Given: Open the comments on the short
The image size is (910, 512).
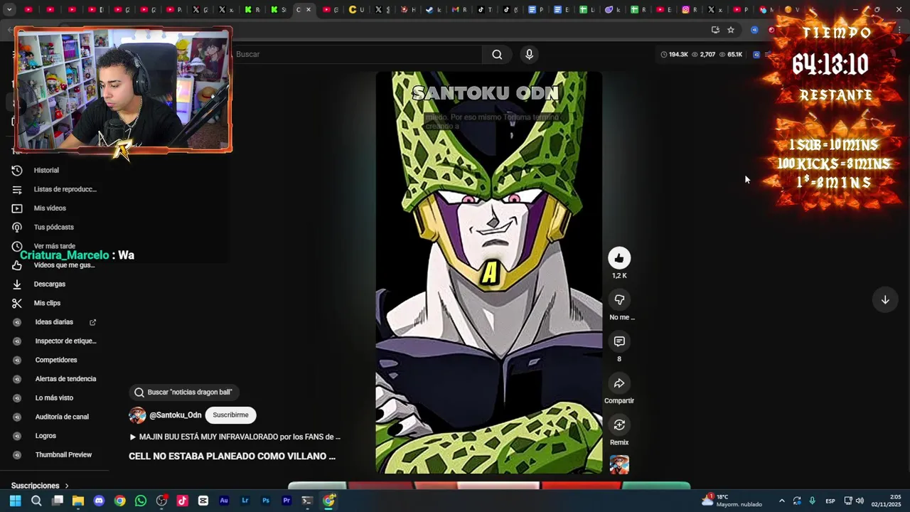Looking at the screenshot, I should pos(619,342).
